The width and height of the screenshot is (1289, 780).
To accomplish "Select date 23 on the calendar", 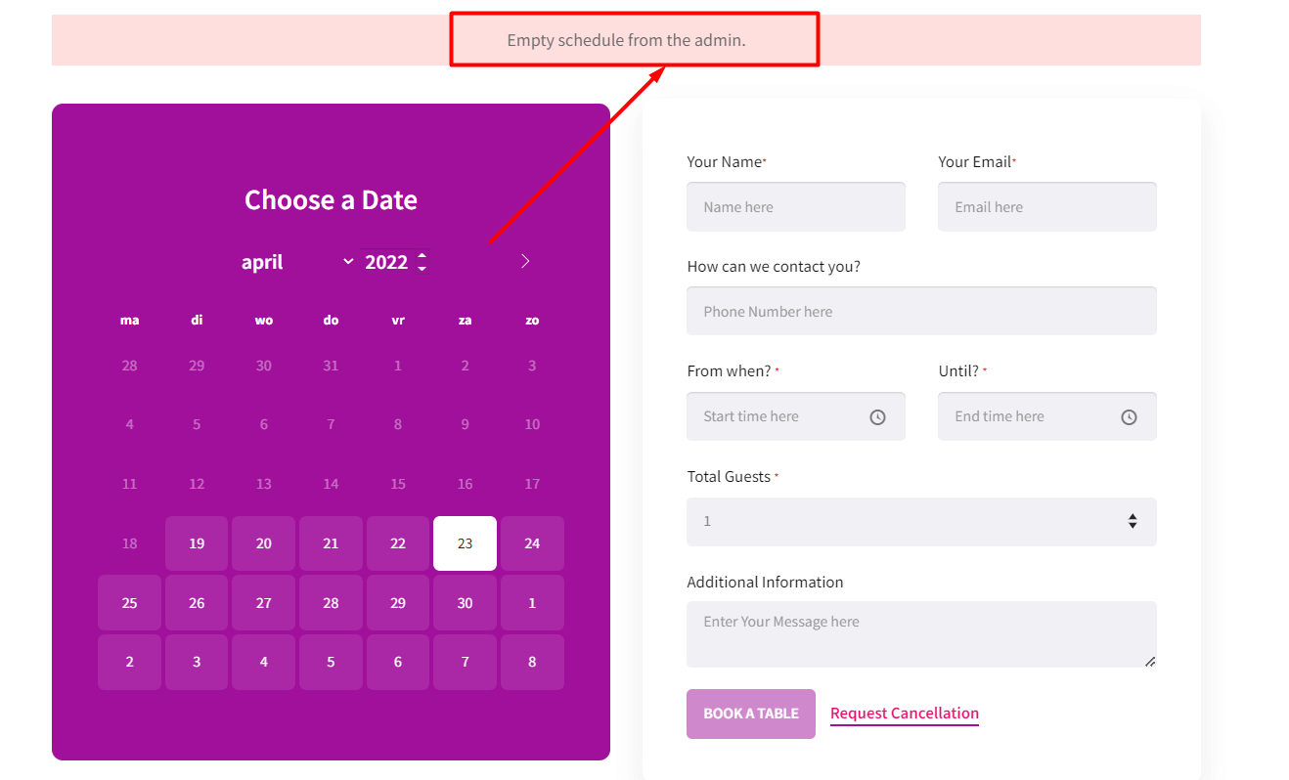I will [465, 542].
